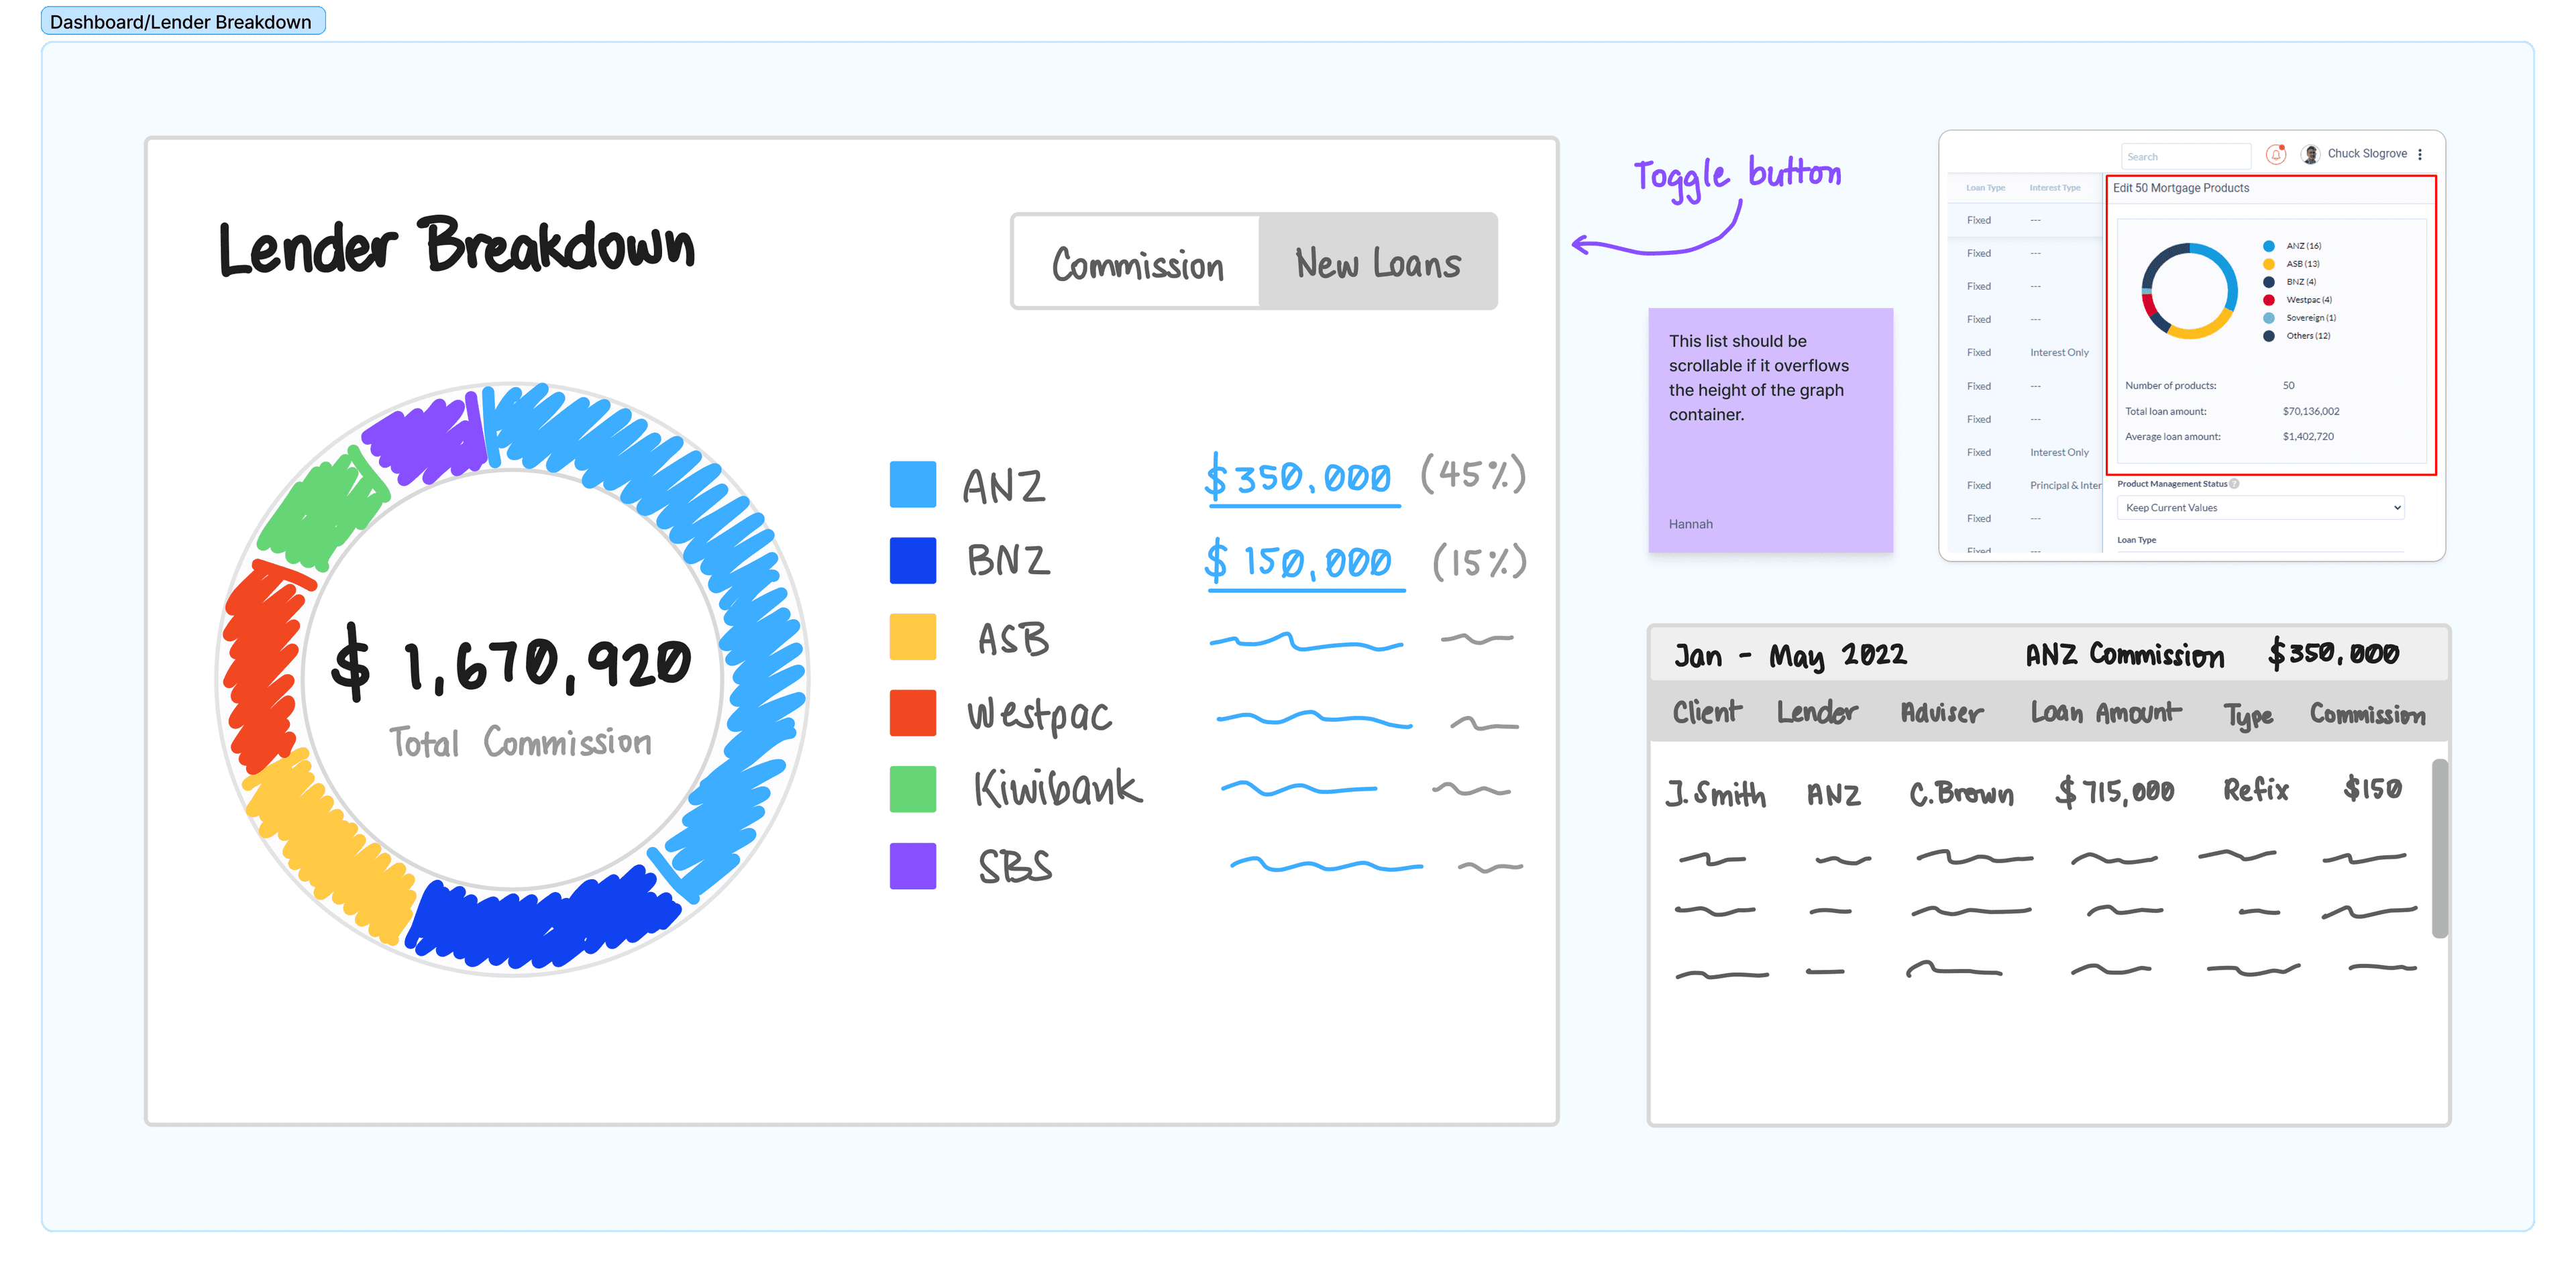This screenshot has width=2576, height=1273.
Task: Click the SBS legend label
Action: pyautogui.click(x=1015, y=867)
